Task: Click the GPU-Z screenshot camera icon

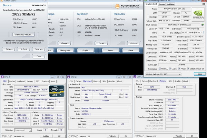Action: 204,4
